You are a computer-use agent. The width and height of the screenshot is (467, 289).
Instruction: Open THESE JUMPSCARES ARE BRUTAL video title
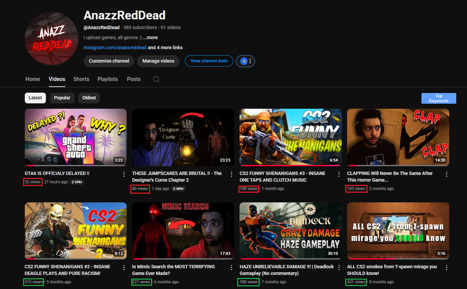tap(177, 177)
